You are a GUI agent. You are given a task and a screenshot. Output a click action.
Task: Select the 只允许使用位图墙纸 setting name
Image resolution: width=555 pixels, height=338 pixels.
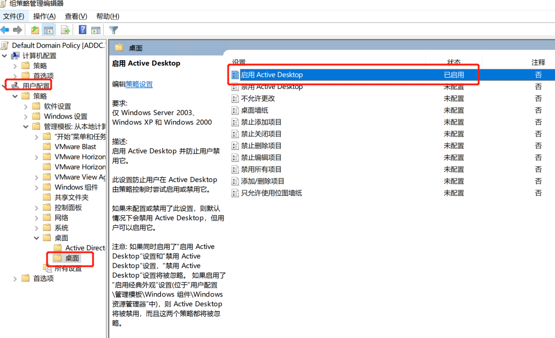(271, 193)
